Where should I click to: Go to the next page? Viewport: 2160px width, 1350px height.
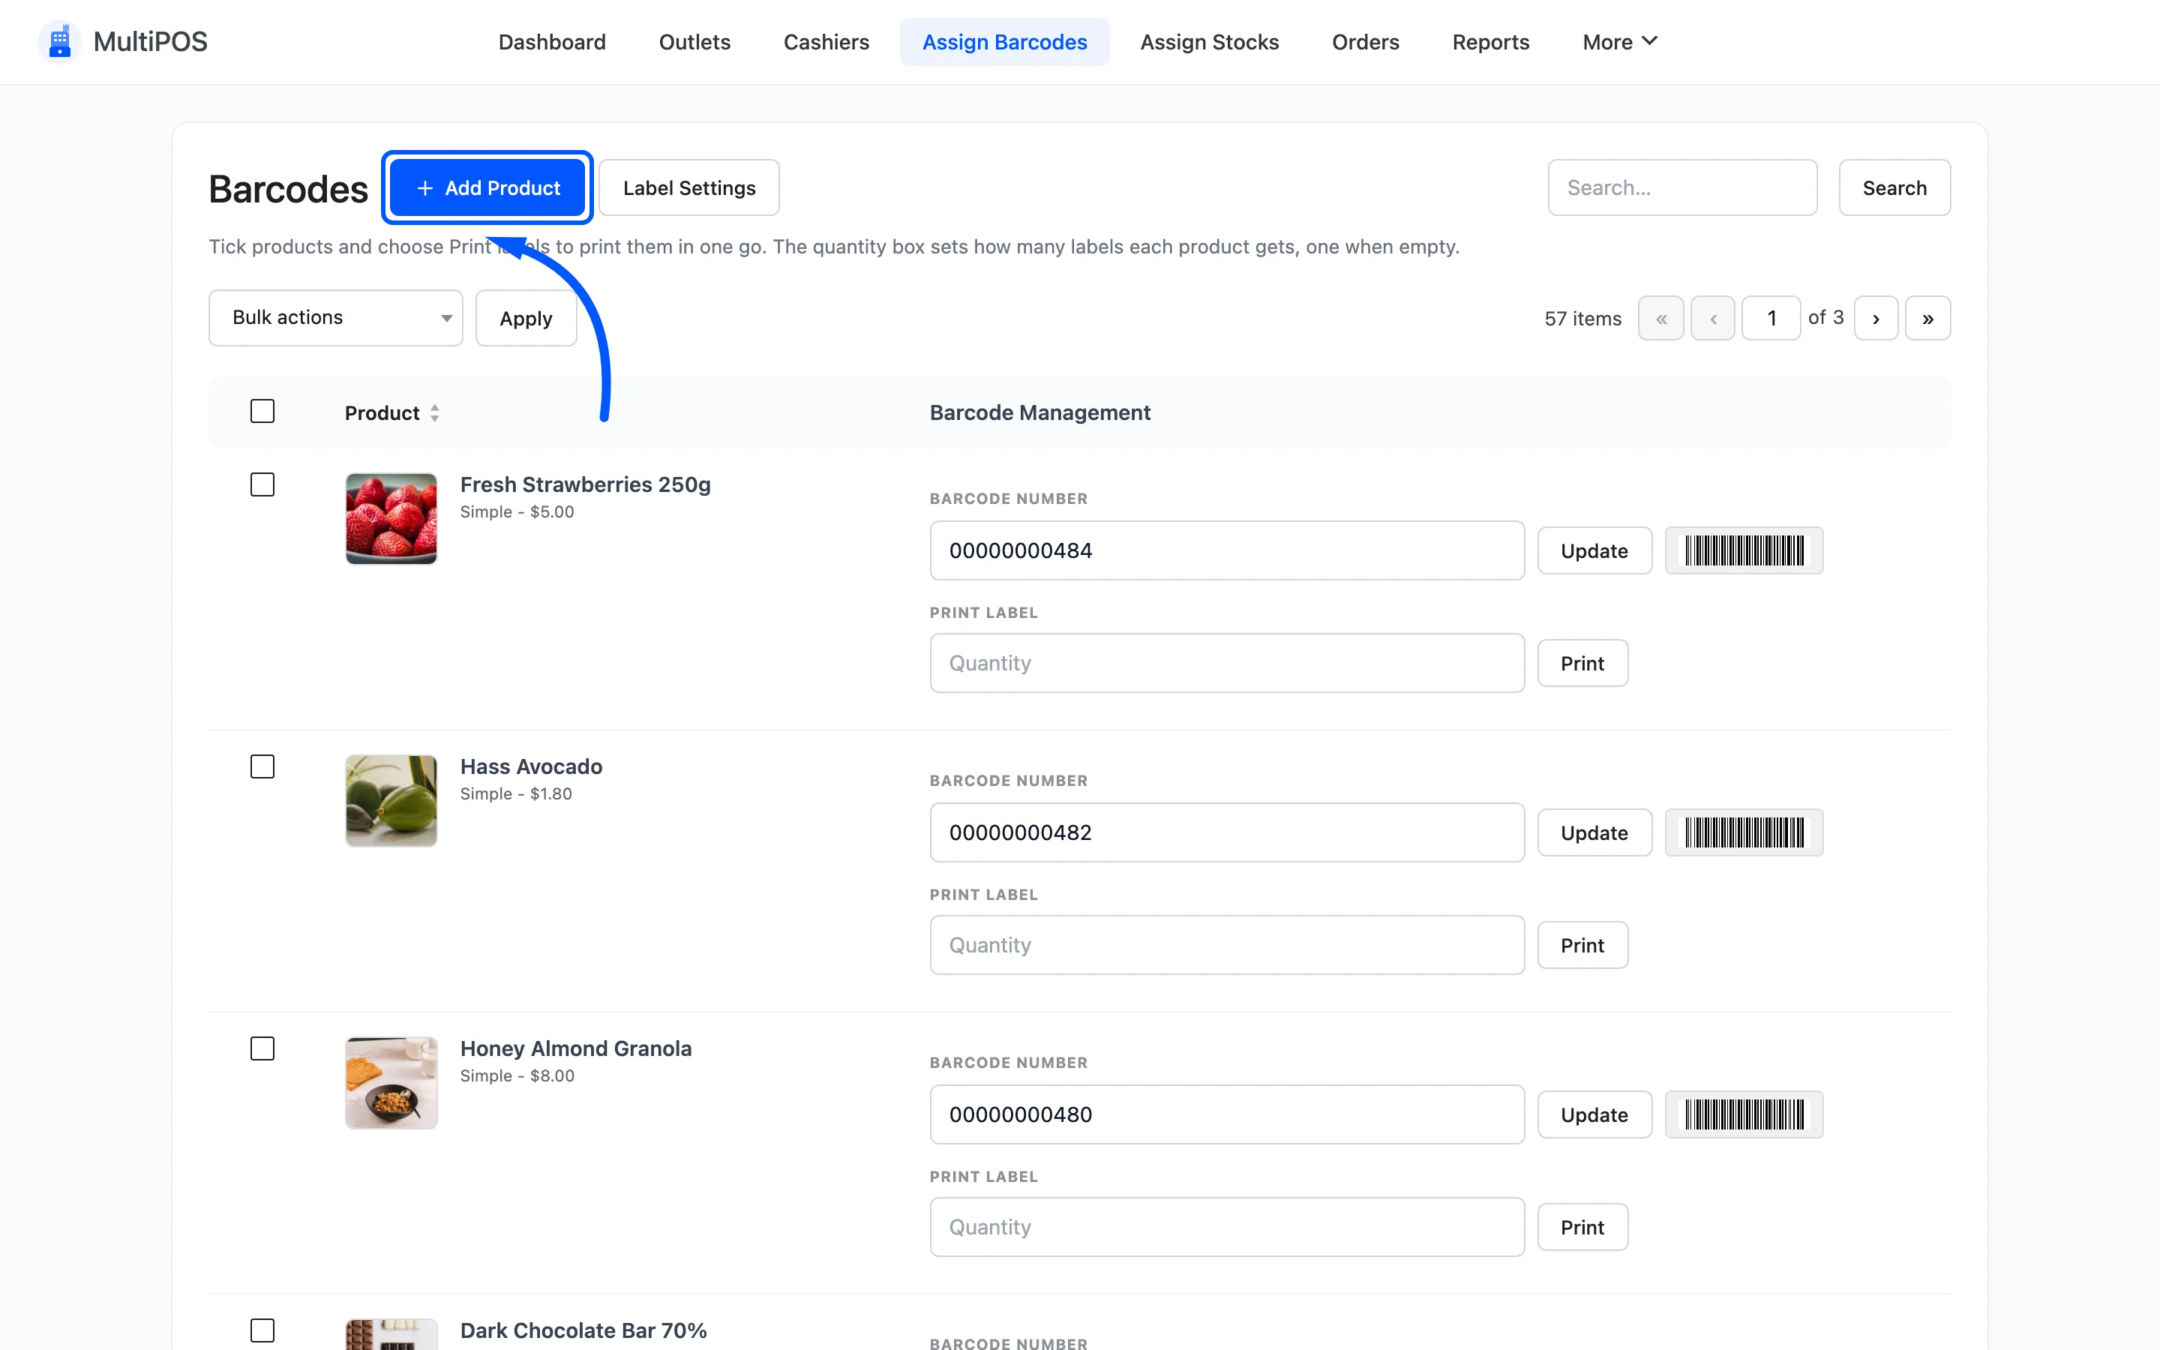(x=1876, y=319)
